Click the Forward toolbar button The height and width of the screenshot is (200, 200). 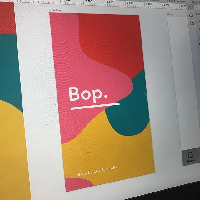pyautogui.click(x=171, y=1)
